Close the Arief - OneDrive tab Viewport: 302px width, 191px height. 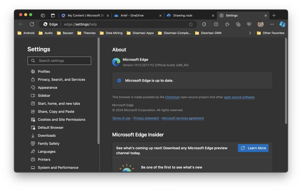pyautogui.click(x=160, y=15)
